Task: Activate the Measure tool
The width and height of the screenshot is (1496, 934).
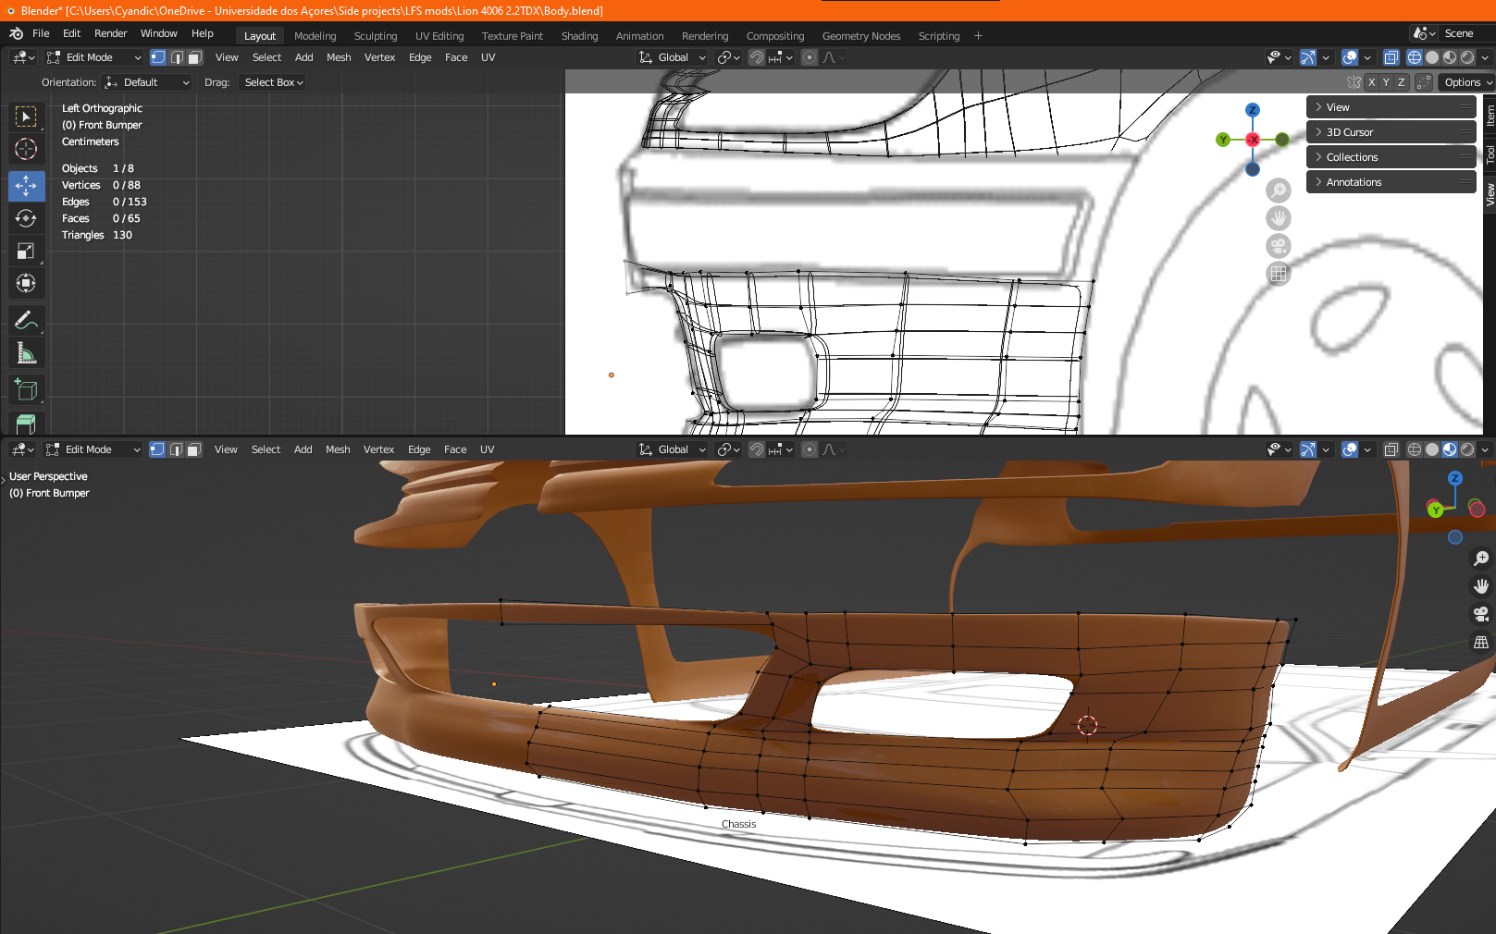Action: (x=26, y=353)
